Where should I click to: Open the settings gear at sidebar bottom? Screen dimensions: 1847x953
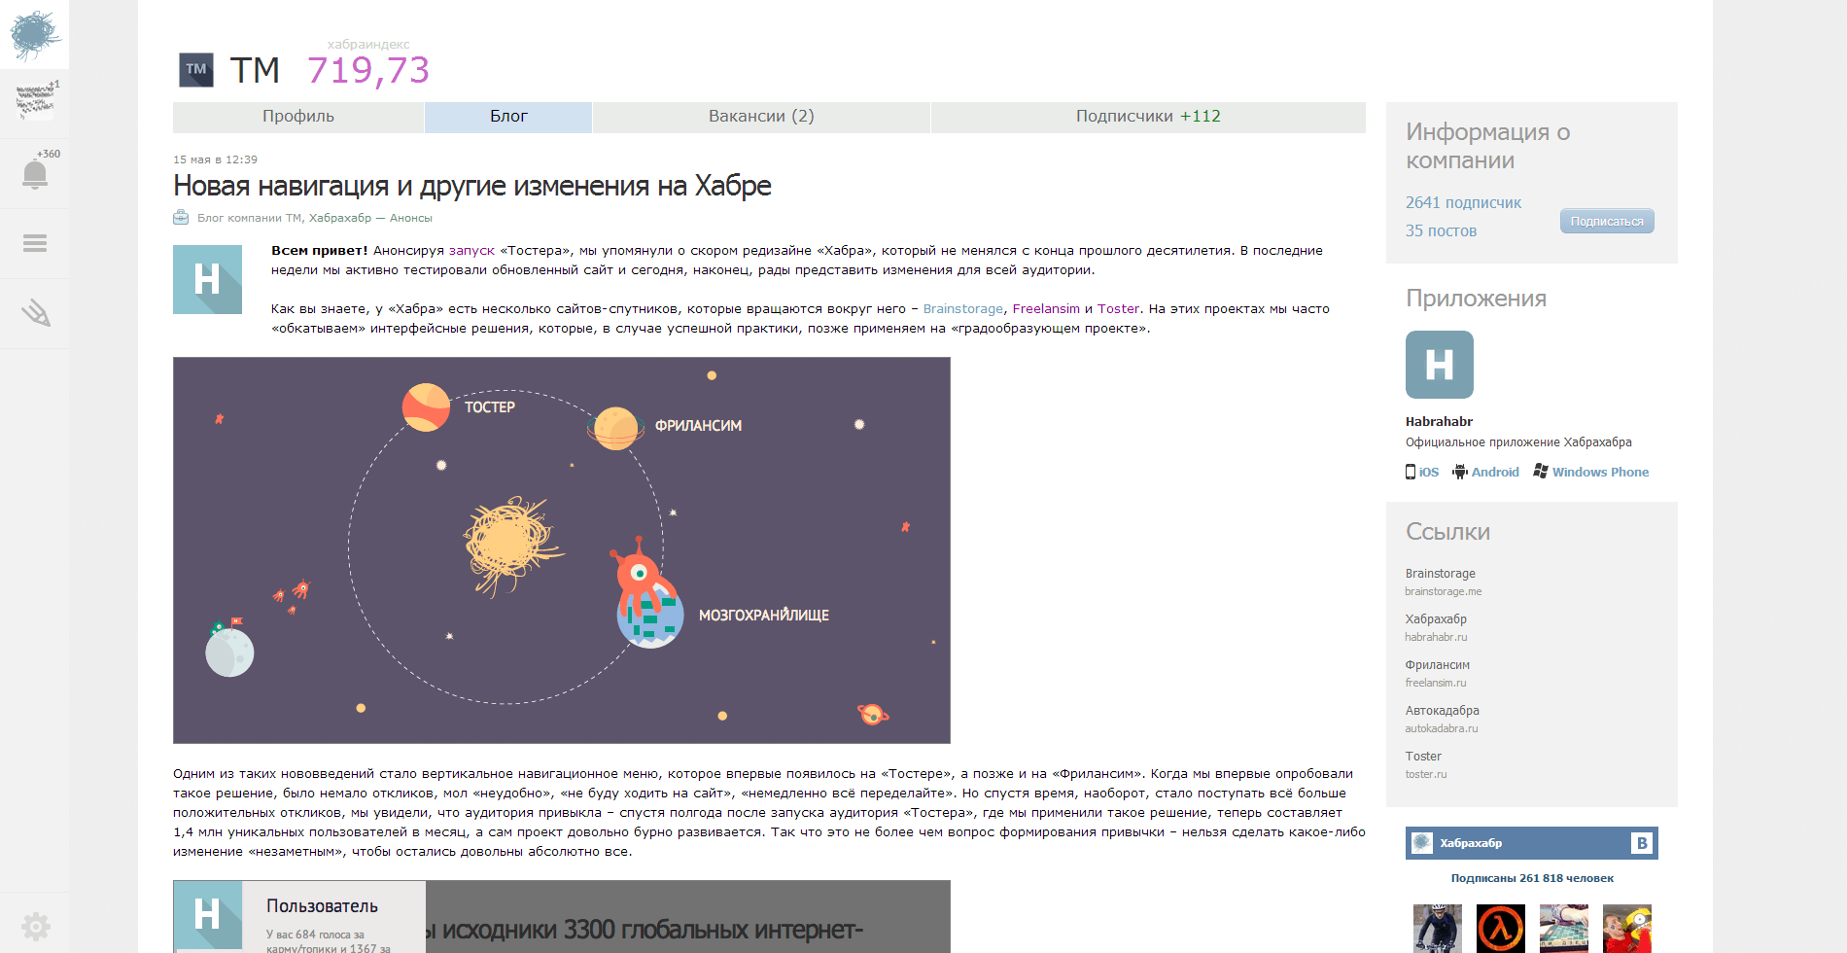pos(35,926)
